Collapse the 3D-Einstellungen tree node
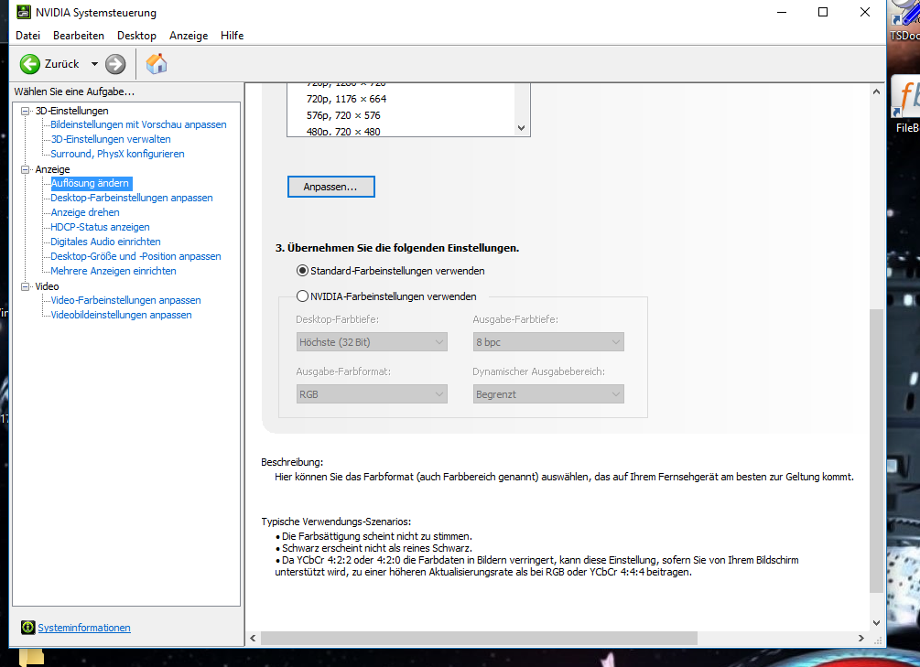This screenshot has height=667, width=920. click(26, 111)
